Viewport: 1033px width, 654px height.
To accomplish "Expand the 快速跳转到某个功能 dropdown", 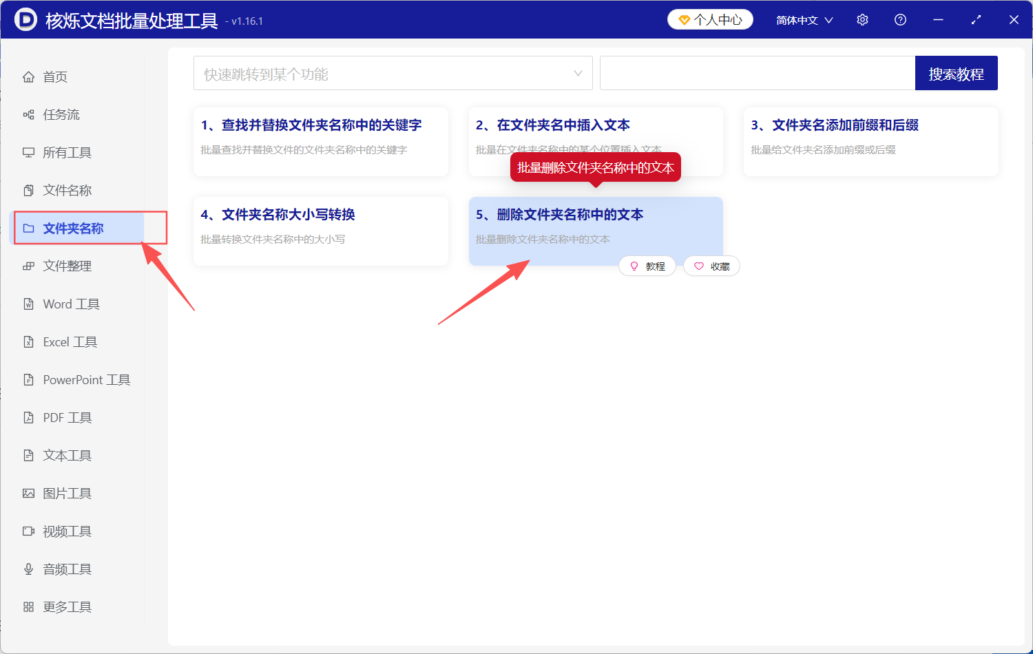I will tap(393, 72).
